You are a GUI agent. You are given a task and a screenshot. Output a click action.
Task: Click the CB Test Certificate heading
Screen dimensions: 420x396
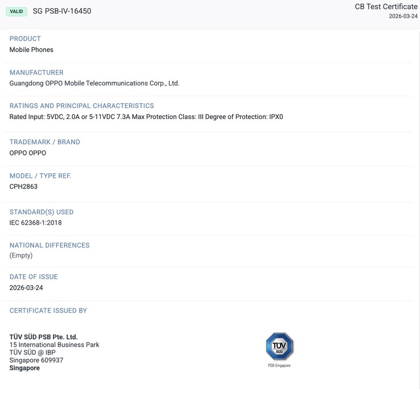coord(386,6)
